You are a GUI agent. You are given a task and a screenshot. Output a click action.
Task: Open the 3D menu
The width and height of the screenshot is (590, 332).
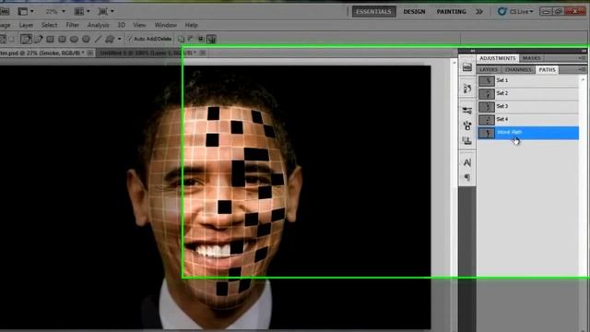[121, 25]
